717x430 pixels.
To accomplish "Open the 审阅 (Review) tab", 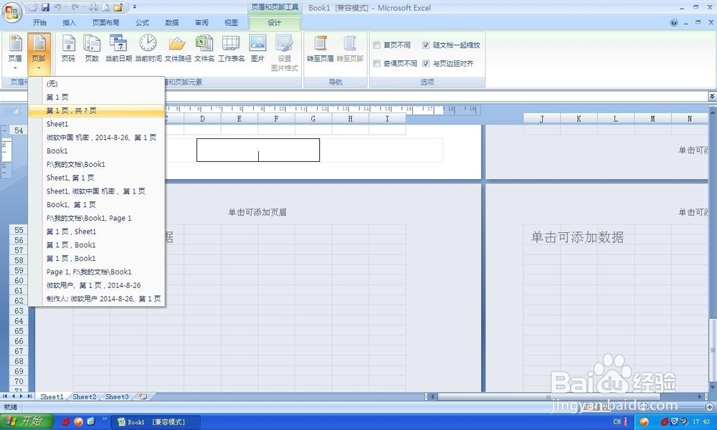I will coord(201,22).
